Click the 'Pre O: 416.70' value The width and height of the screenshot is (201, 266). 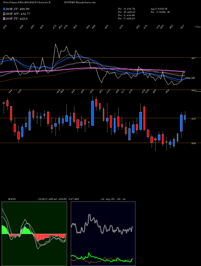[126, 9]
